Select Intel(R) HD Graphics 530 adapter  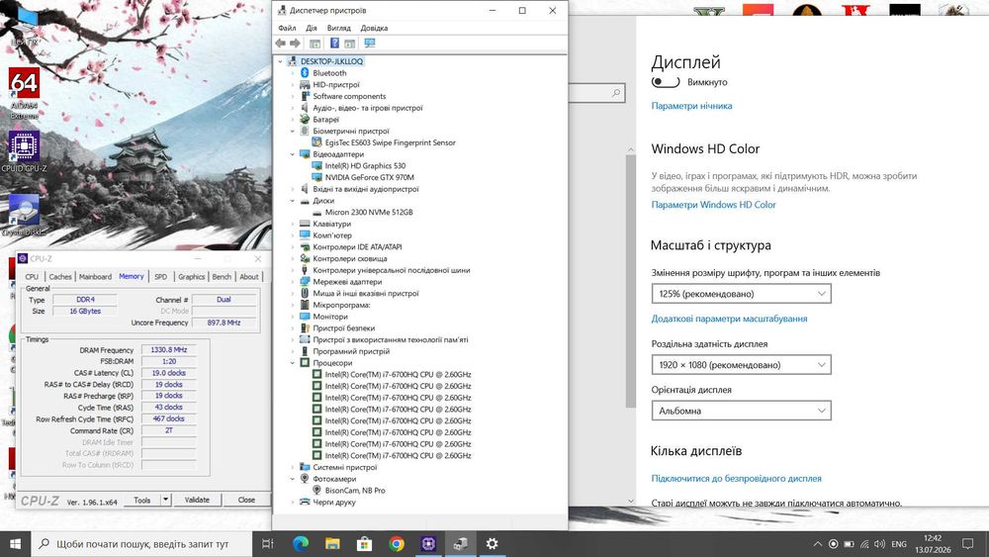coord(365,166)
